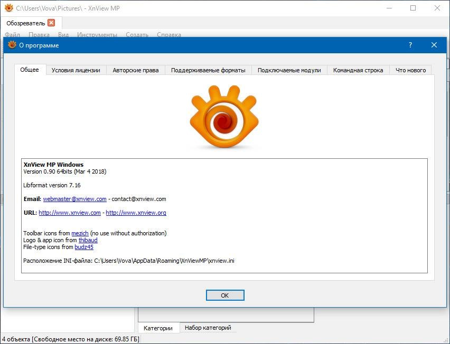Viewport: 450px width, 344px height.
Task: Close the О программе dialog
Action: pos(434,45)
